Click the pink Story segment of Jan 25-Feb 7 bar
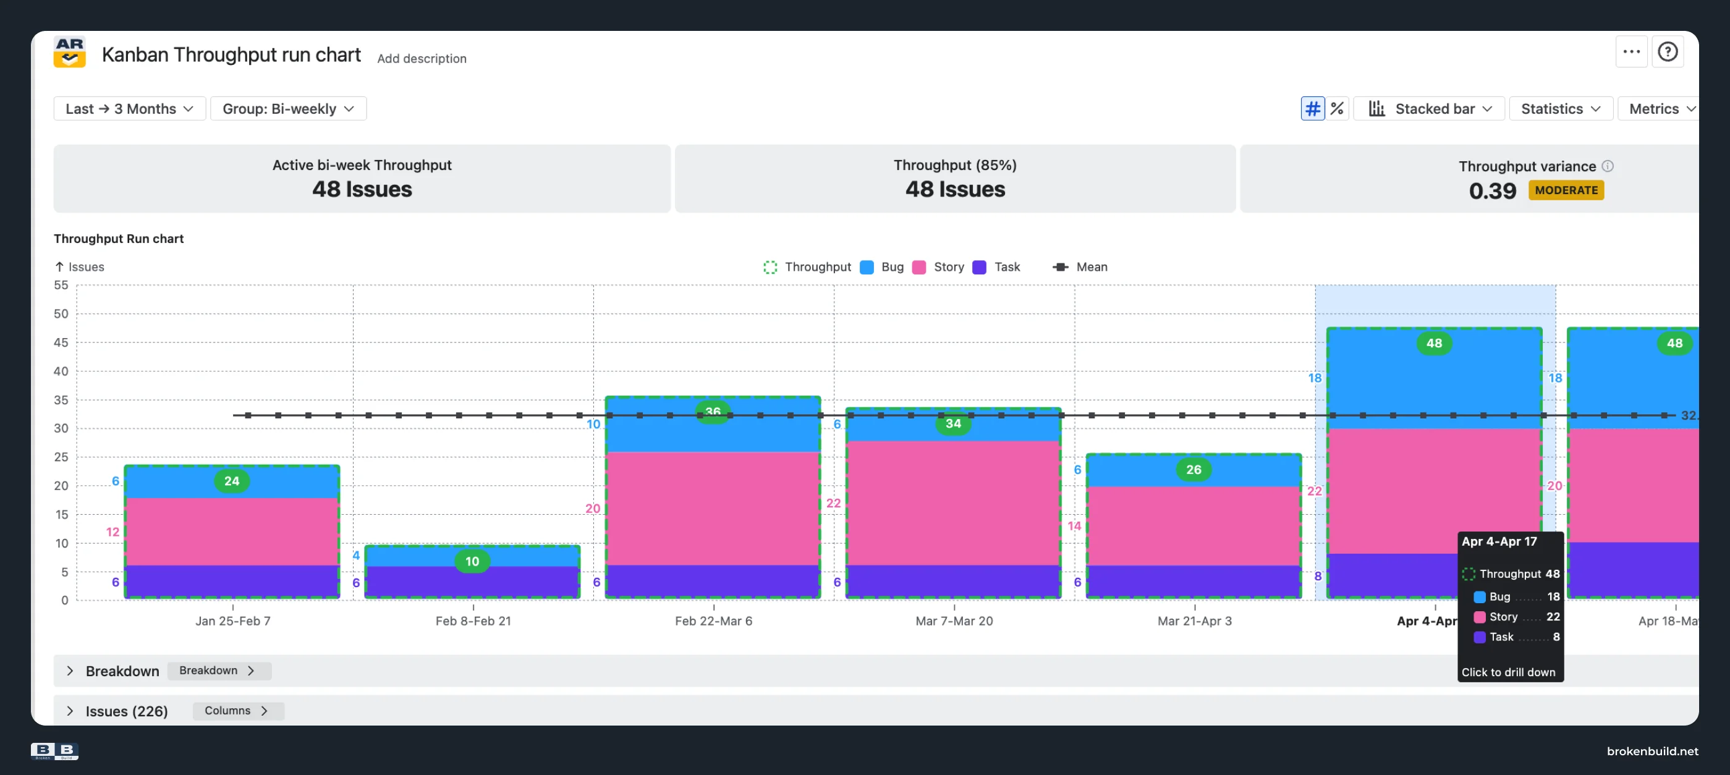 [232, 531]
